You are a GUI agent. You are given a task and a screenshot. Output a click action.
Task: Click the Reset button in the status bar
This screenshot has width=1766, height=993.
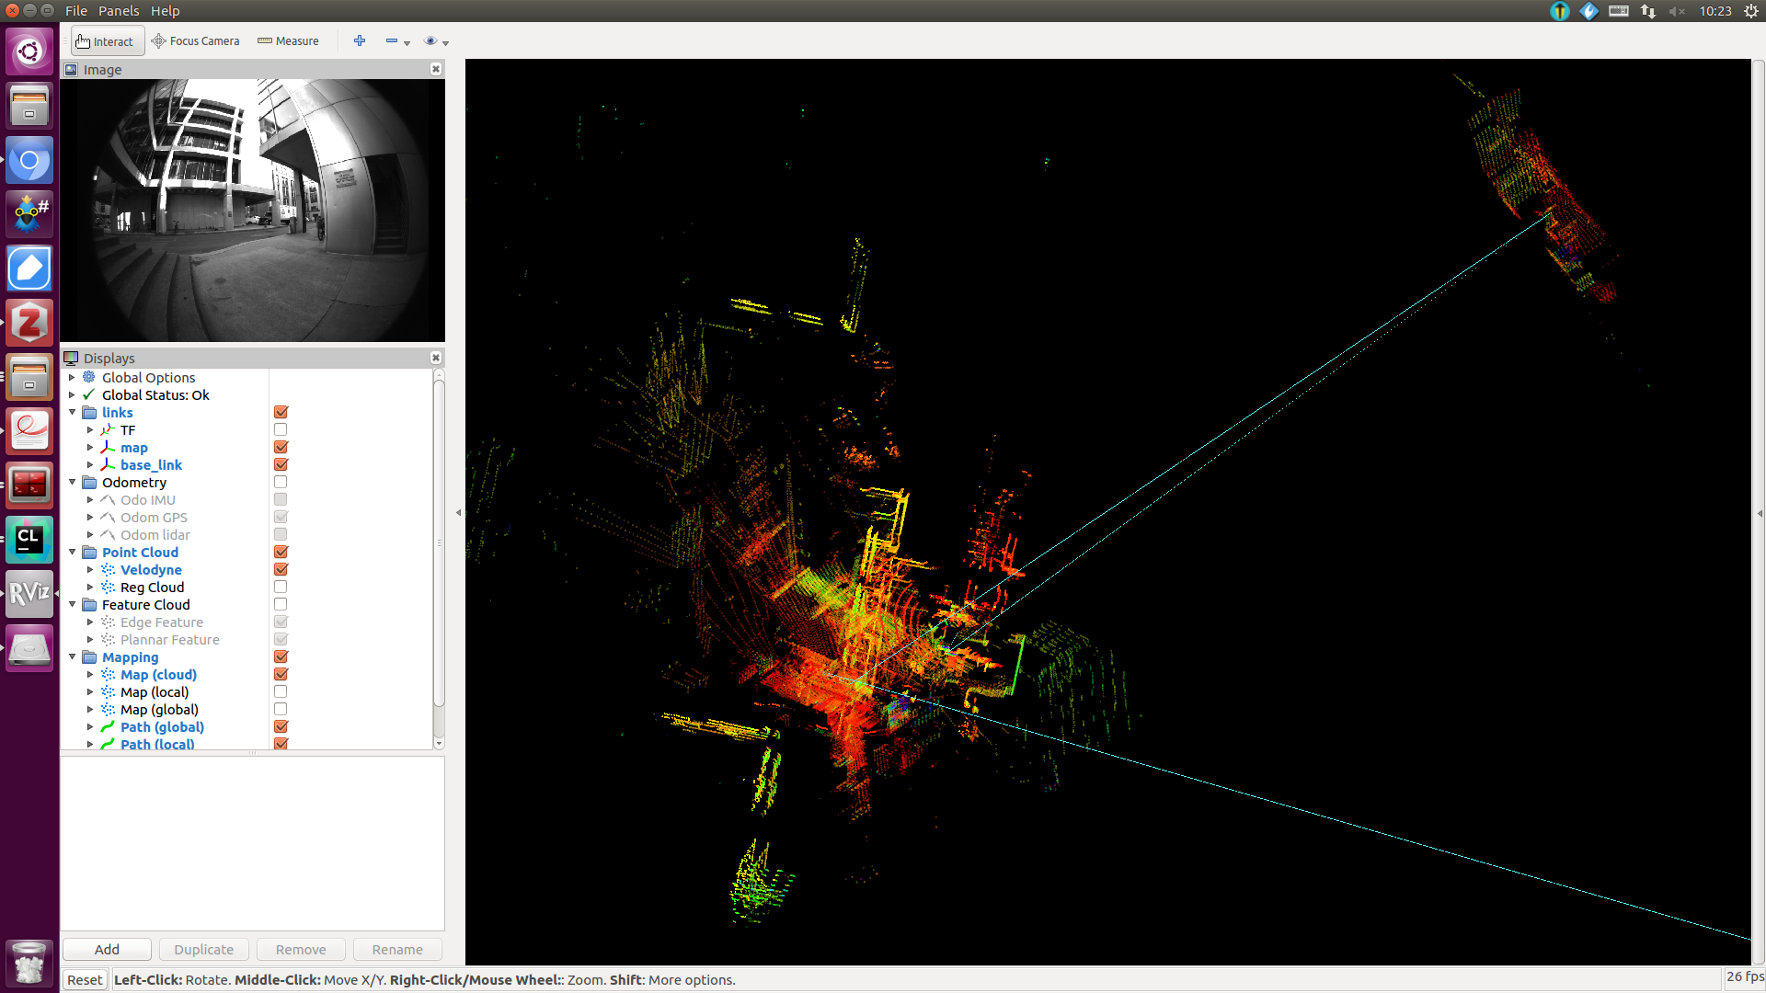point(84,979)
